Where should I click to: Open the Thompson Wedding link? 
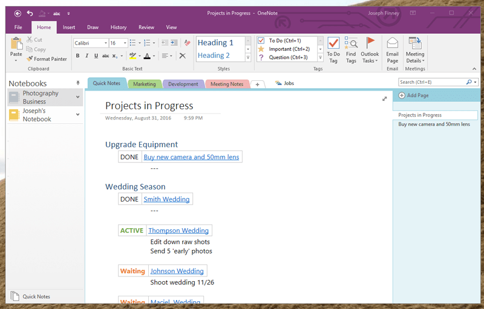(178, 231)
